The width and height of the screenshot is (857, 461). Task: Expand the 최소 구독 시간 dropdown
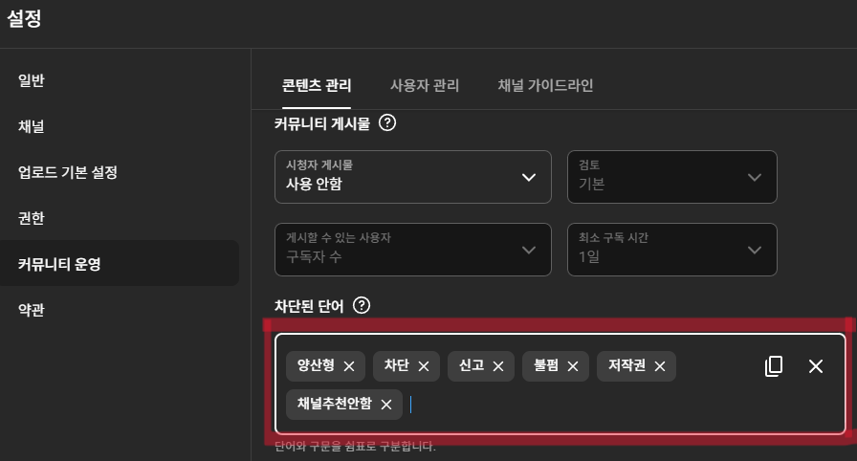pos(672,250)
